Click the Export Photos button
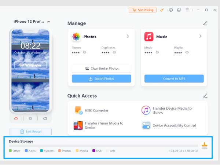 101,78
